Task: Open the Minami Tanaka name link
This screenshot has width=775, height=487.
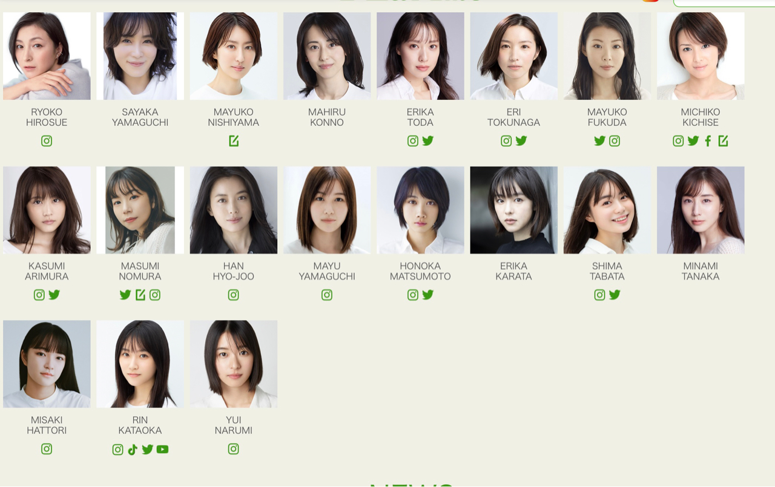Action: tap(701, 271)
